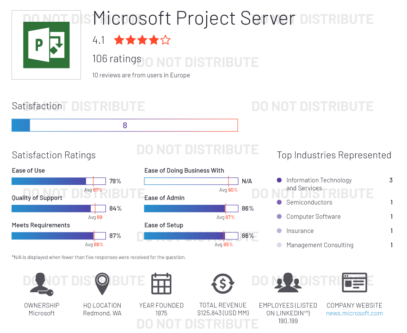Click the Meets Requirements rating bar

pos(59,236)
